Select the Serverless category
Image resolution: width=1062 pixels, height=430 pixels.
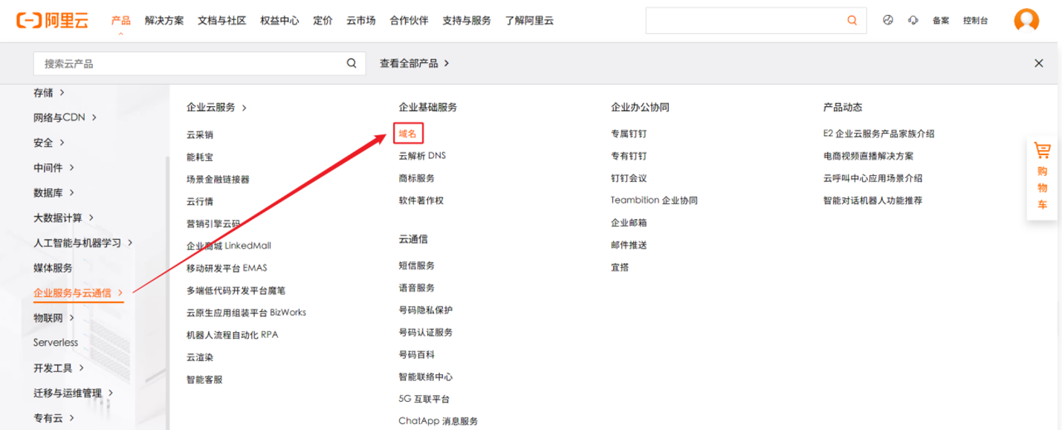point(56,343)
